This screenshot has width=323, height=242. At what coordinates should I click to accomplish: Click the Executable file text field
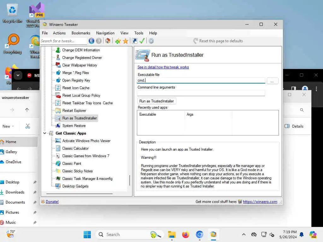tap(201, 80)
